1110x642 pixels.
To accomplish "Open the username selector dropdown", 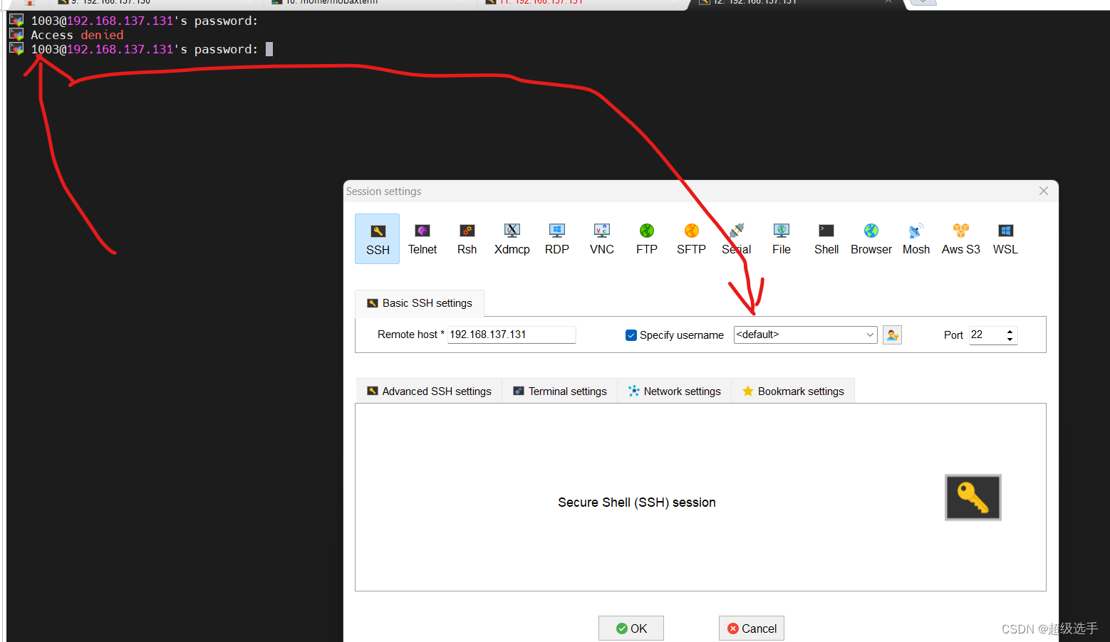I will coord(869,335).
